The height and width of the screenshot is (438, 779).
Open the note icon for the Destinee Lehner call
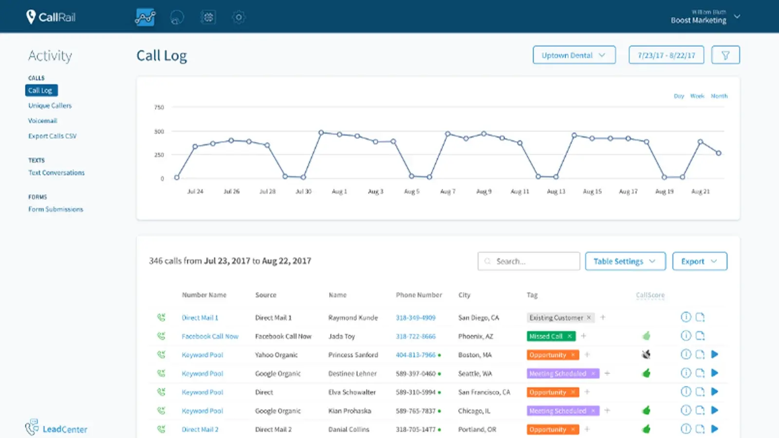pyautogui.click(x=700, y=373)
